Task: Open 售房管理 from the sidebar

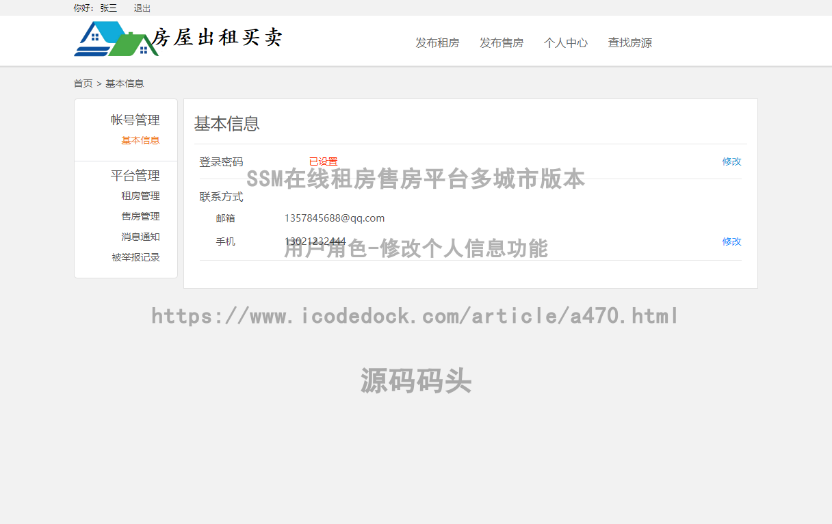Action: click(x=140, y=215)
